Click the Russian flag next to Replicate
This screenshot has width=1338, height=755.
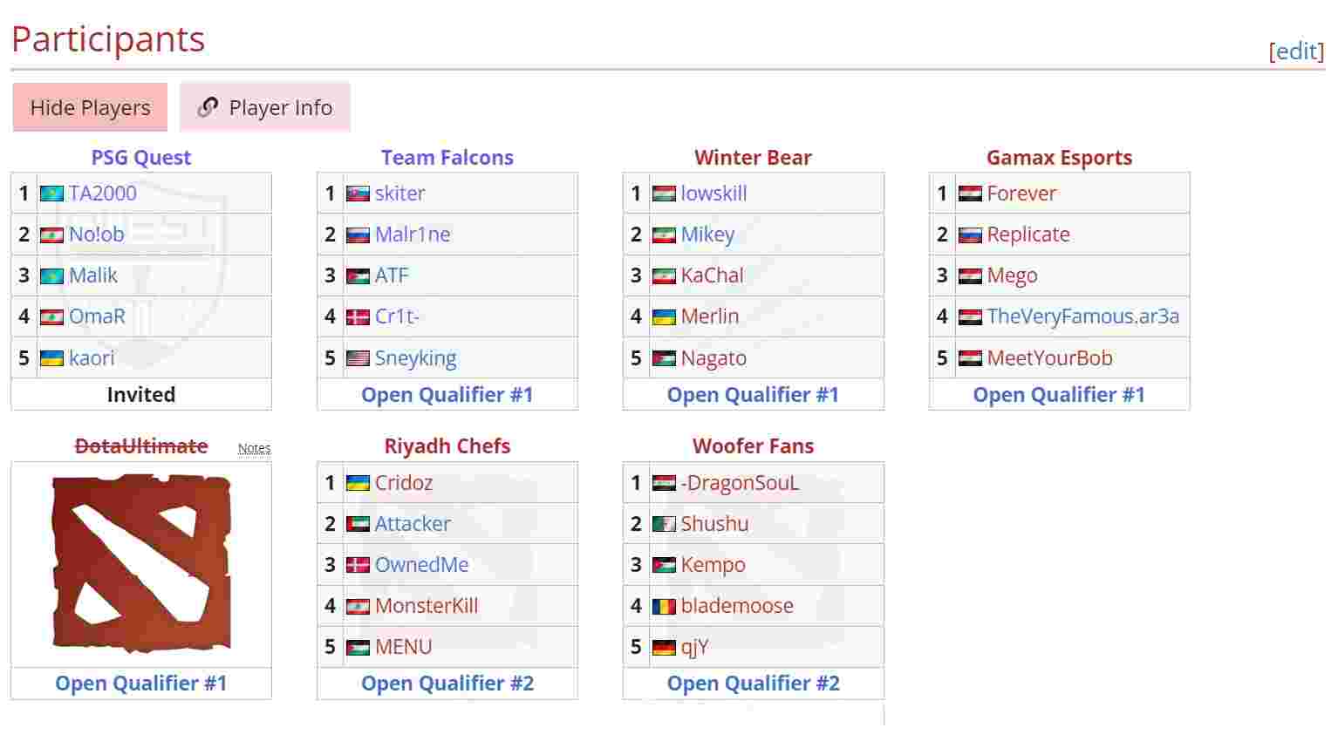click(x=970, y=235)
